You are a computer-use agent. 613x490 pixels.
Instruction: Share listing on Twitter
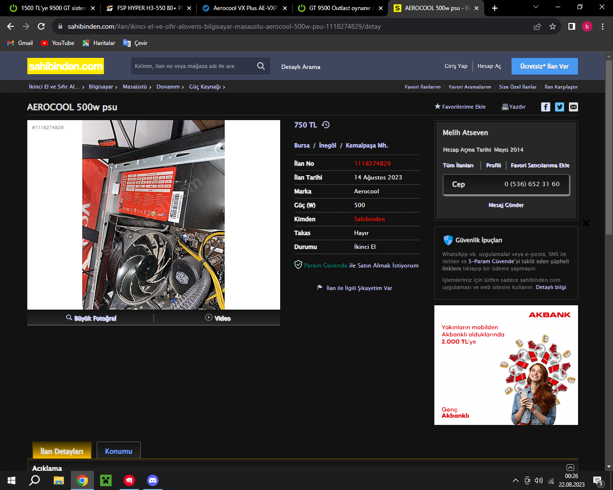pyautogui.click(x=559, y=107)
